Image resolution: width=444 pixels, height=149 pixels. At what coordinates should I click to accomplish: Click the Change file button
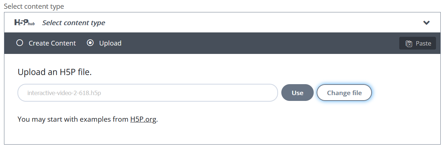pyautogui.click(x=344, y=93)
